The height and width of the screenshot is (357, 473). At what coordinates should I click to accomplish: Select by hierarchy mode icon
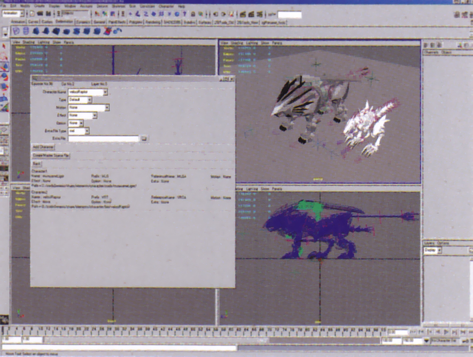[97, 14]
